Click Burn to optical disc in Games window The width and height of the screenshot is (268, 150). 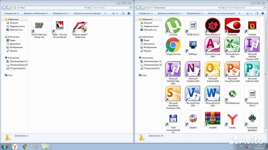(x=87, y=13)
